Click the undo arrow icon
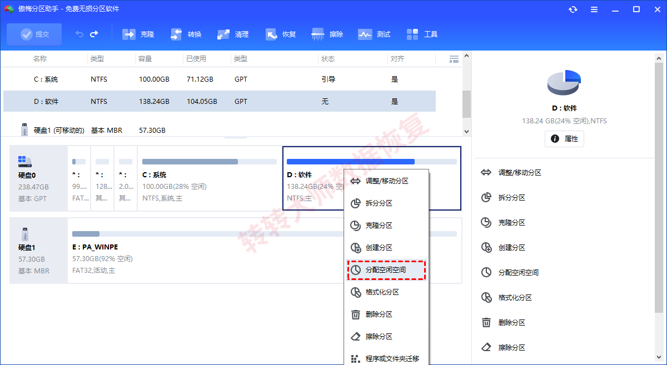 (79, 34)
